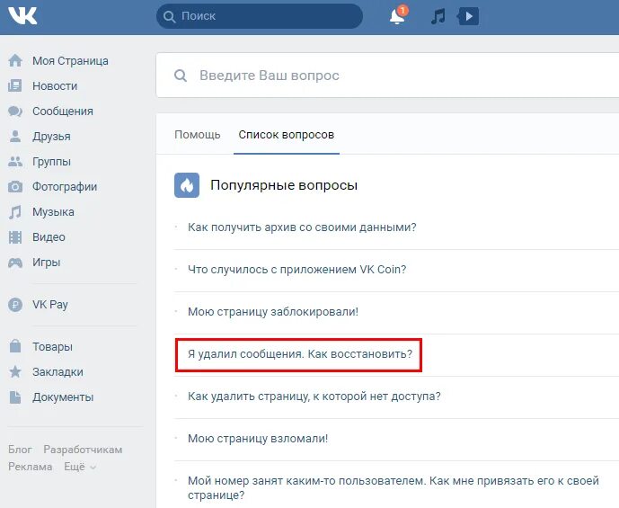The height and width of the screenshot is (508, 619).
Task: Open VK Pay in the sidebar
Action: [x=50, y=305]
